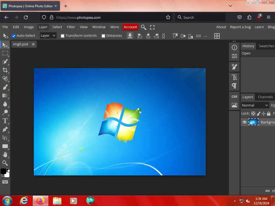The height and width of the screenshot is (206, 275).
Task: Expand the browser tab list chevron
Action: 230,6
